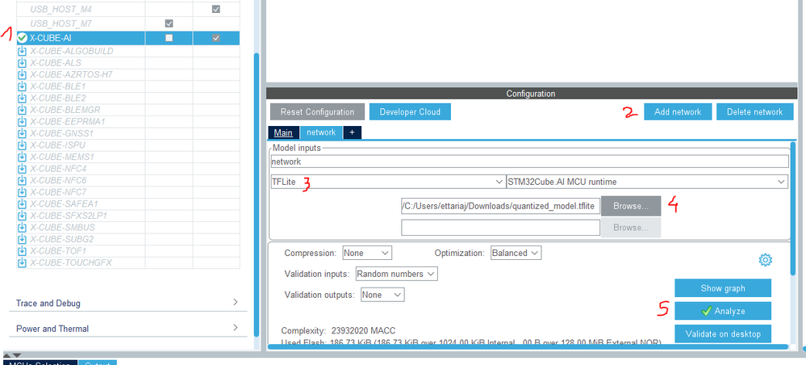Click Validate on desktop button
Screen dimensions: 806x365
click(x=723, y=334)
